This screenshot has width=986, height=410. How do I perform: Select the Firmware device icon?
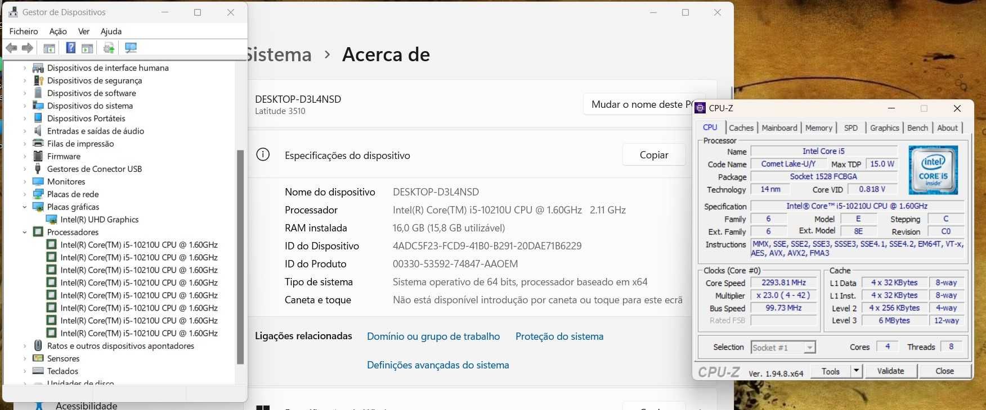point(38,156)
